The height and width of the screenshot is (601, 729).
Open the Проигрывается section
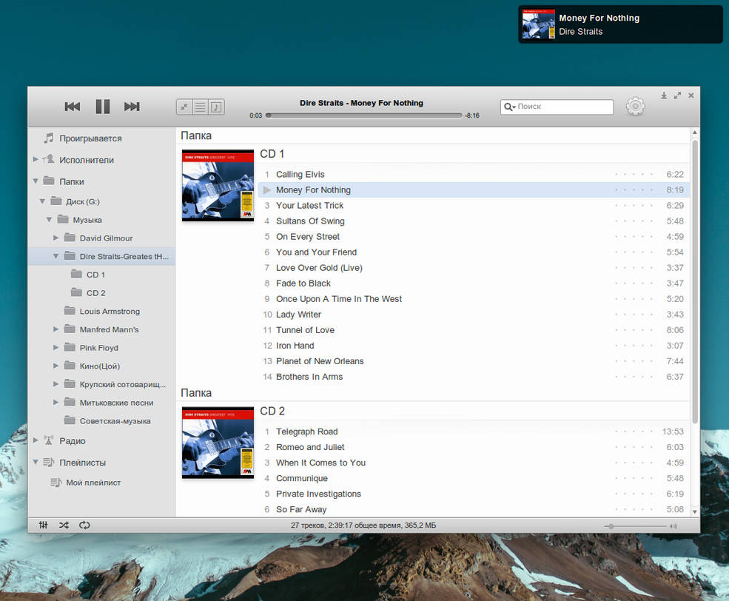coord(90,138)
